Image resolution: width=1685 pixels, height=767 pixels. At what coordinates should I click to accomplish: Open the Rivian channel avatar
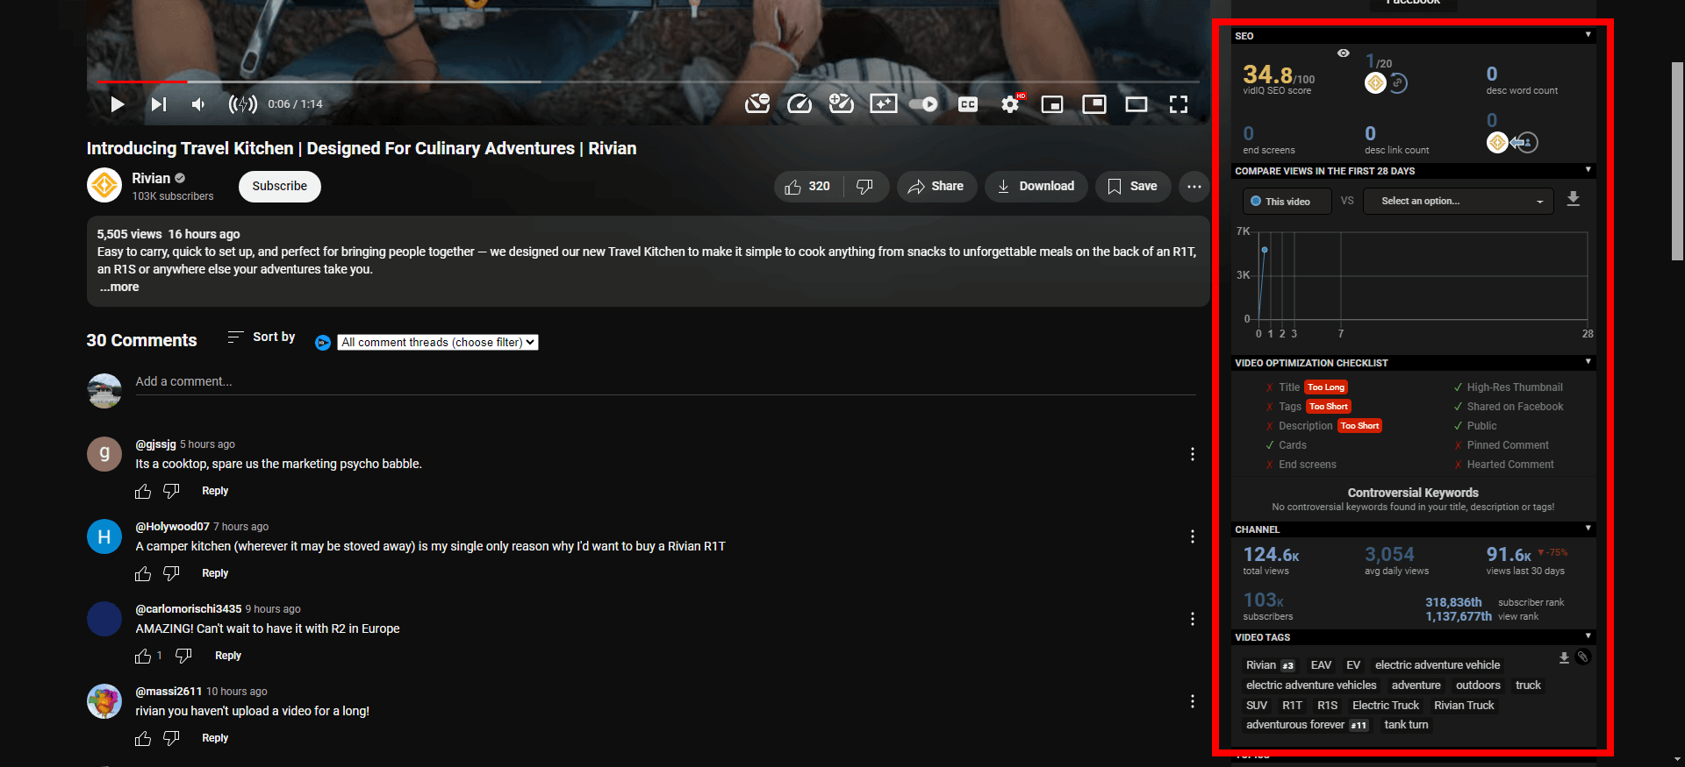tap(104, 185)
